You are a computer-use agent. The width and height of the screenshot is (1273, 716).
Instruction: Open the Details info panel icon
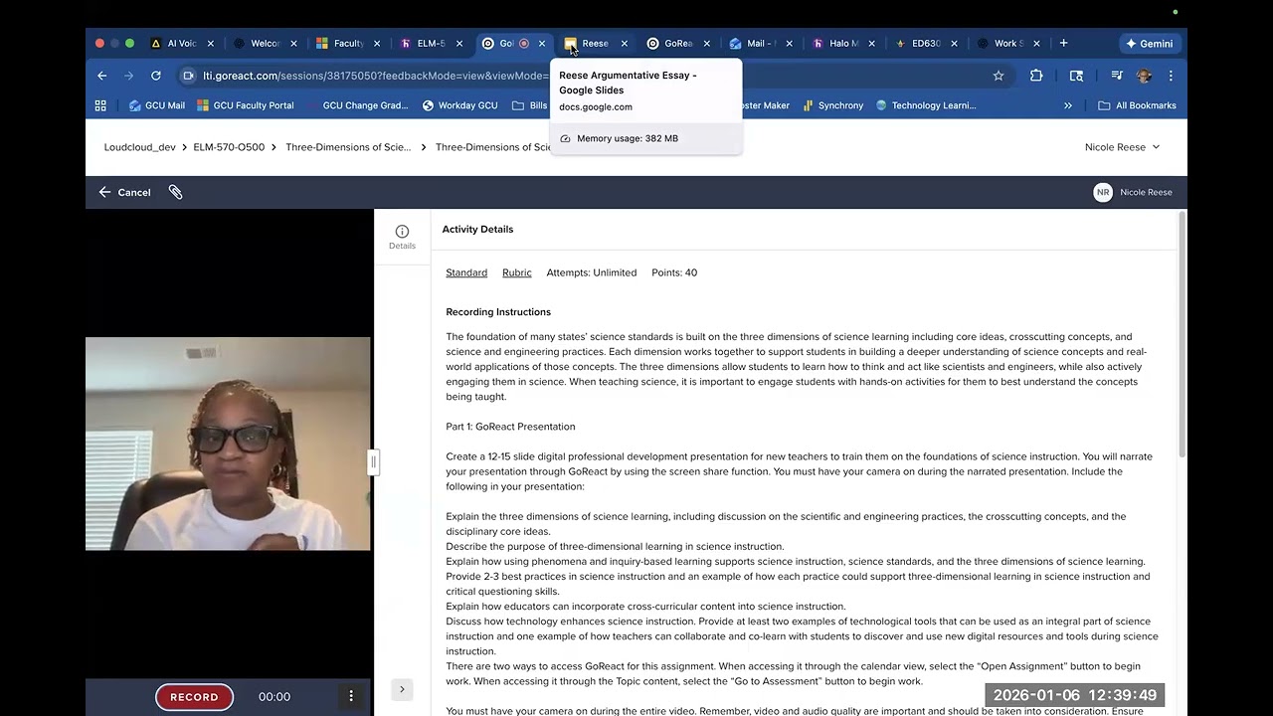tap(402, 237)
